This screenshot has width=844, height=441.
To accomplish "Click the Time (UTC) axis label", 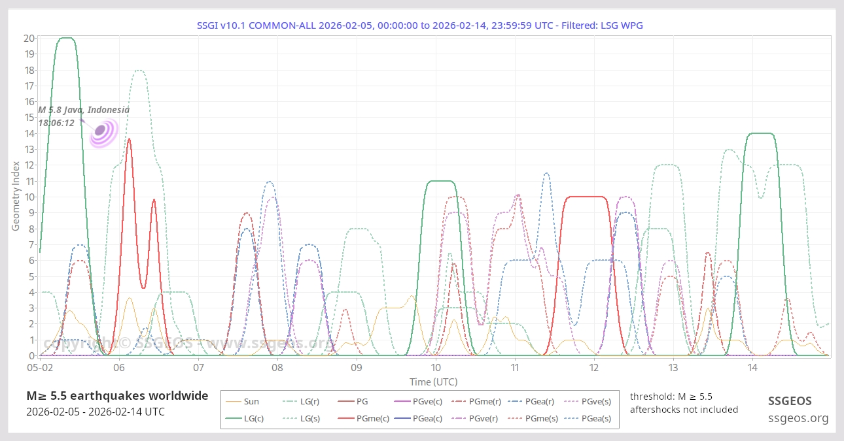I will 433,382.
